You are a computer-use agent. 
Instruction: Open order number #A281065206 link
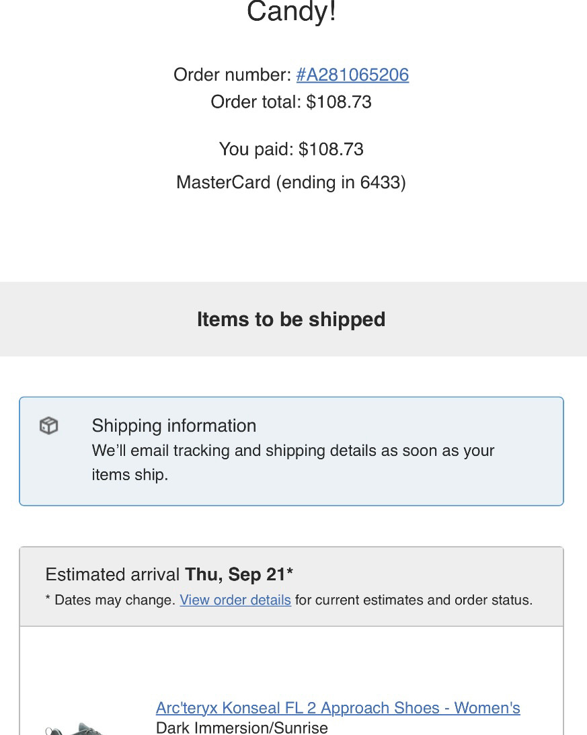352,75
